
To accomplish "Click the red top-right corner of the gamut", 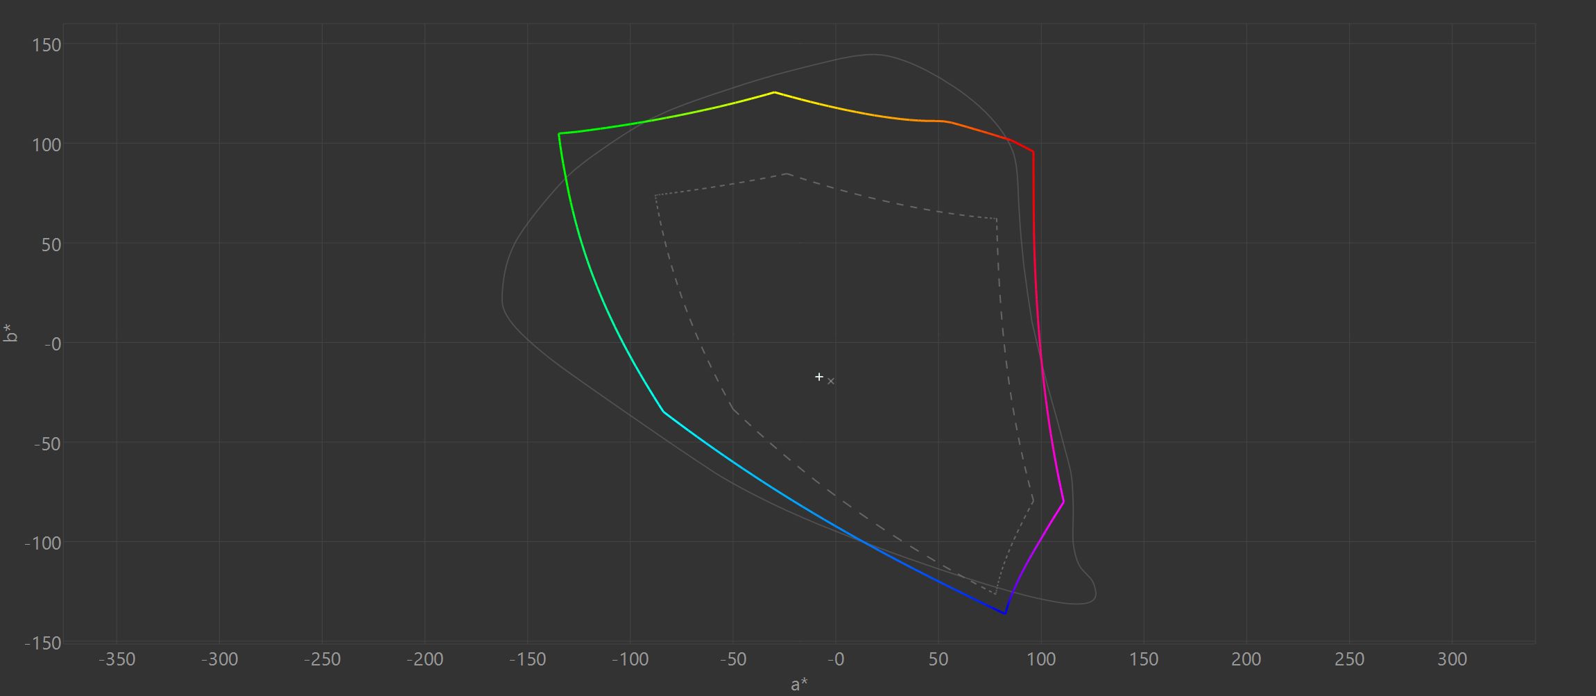I will coord(1033,151).
